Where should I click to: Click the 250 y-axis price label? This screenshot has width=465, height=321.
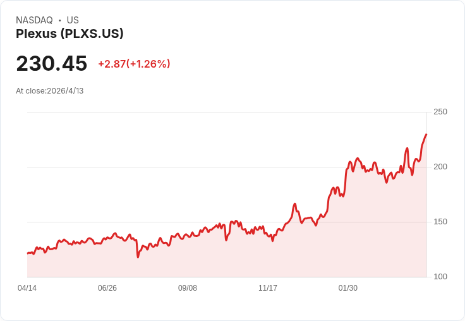tap(440, 112)
